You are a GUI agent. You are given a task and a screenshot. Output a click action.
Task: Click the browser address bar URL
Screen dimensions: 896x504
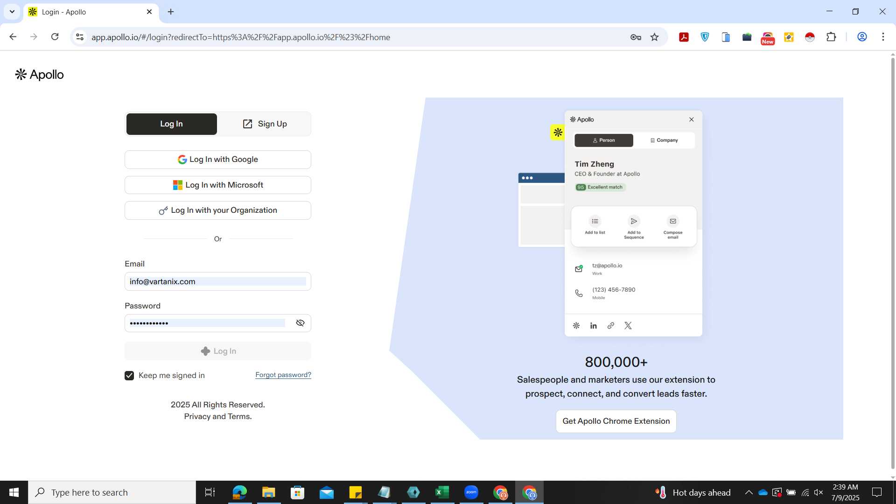(240, 37)
